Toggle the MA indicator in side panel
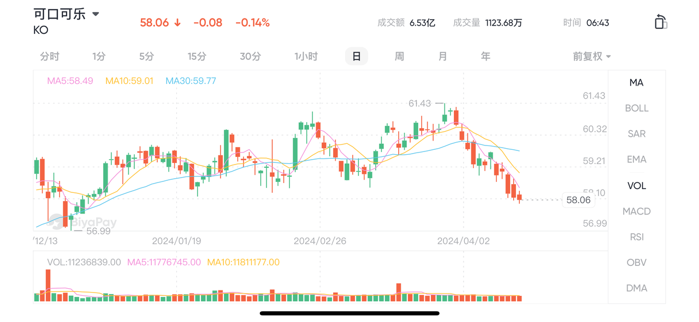Screen dimensions: 699x322 [x=636, y=83]
